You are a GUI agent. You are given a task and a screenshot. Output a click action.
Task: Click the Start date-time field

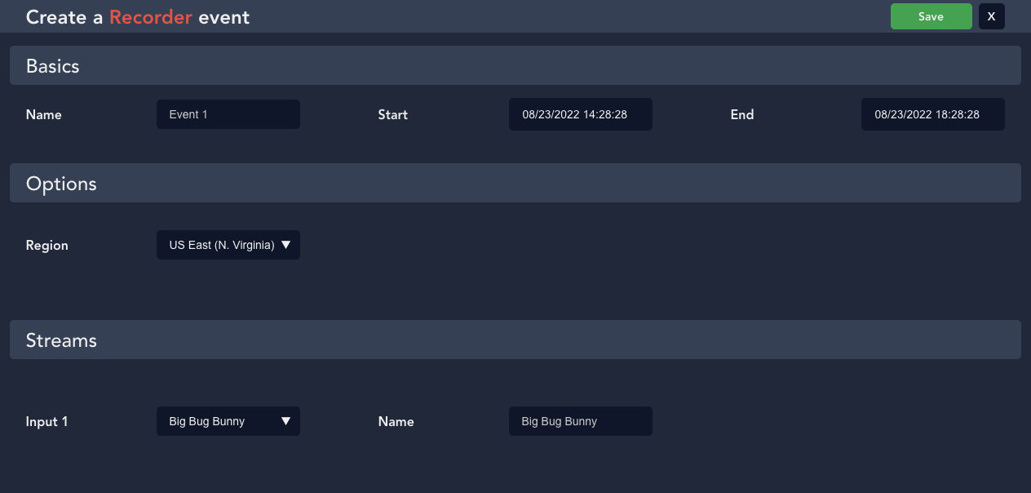click(580, 114)
